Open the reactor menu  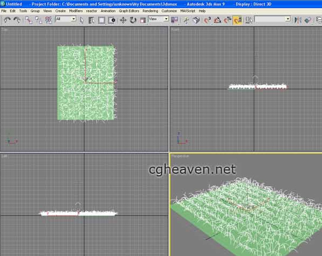coord(91,11)
